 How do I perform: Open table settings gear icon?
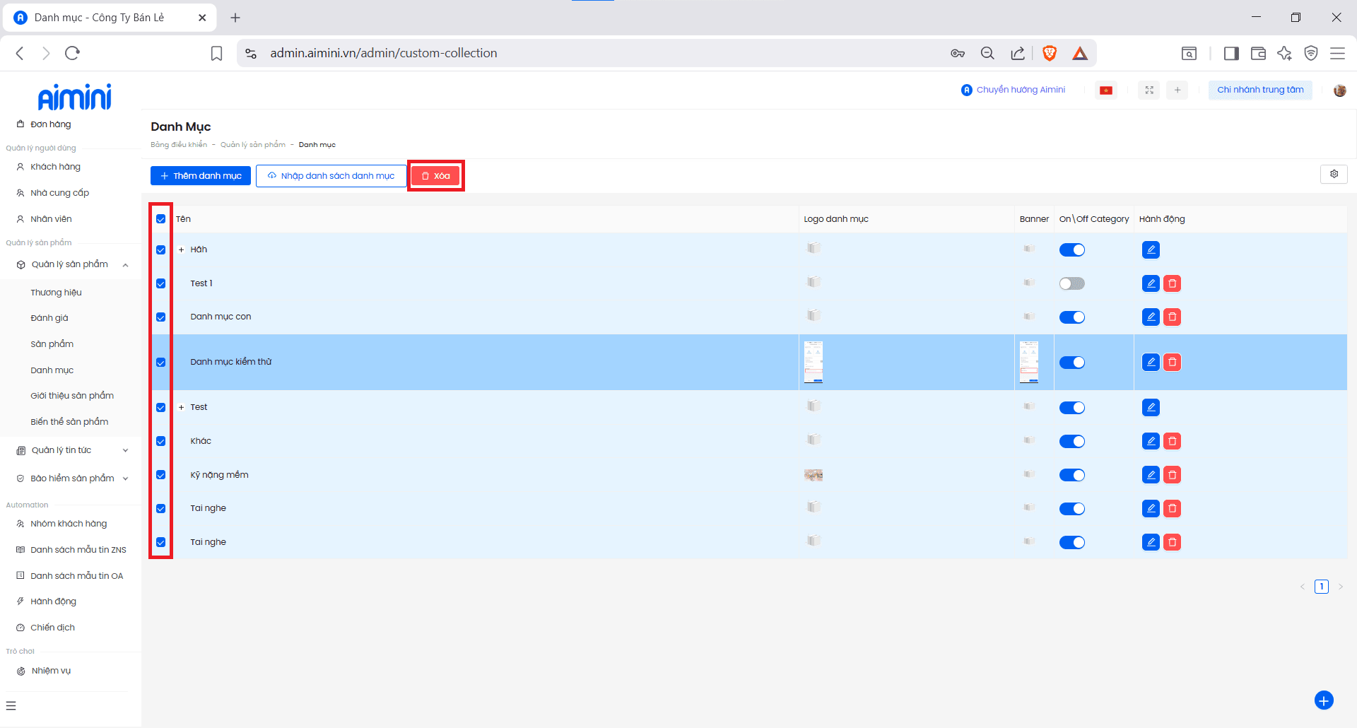tap(1334, 174)
